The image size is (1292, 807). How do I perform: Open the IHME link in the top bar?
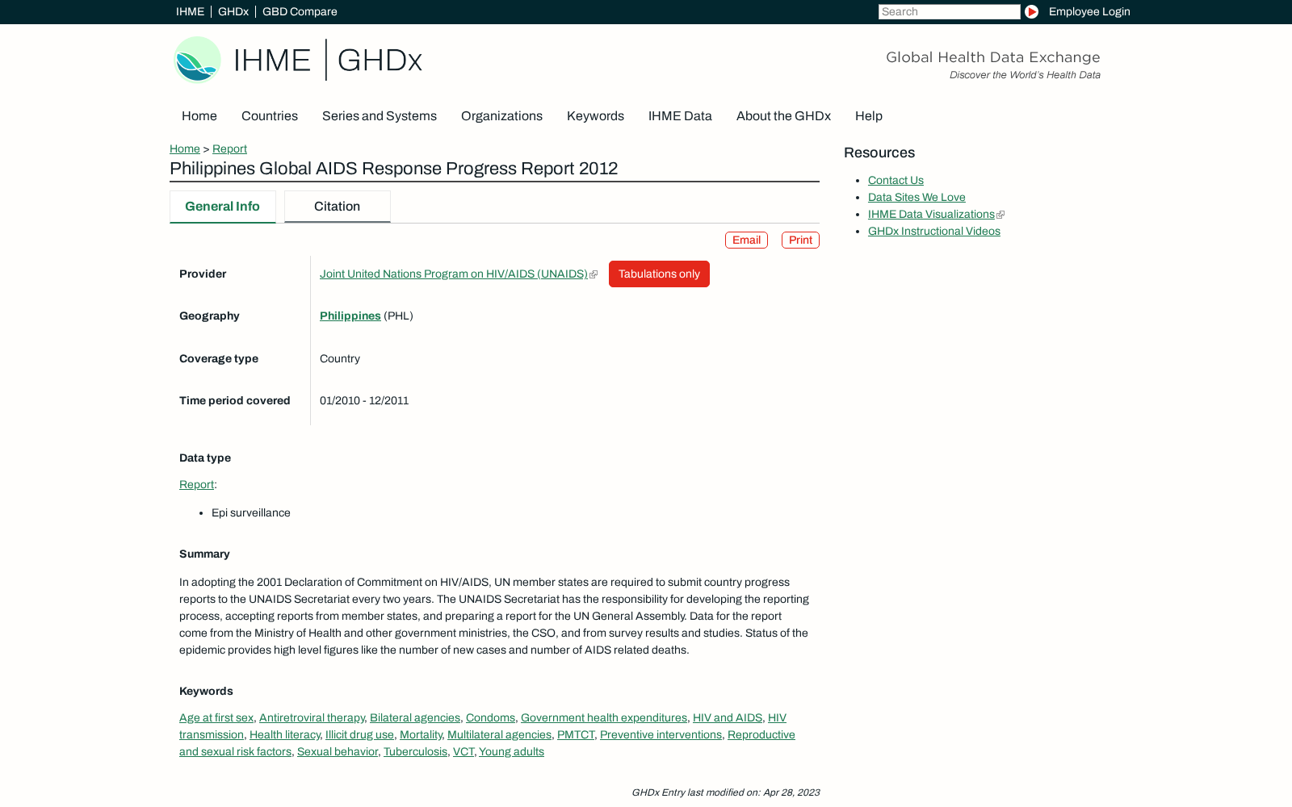(x=190, y=11)
